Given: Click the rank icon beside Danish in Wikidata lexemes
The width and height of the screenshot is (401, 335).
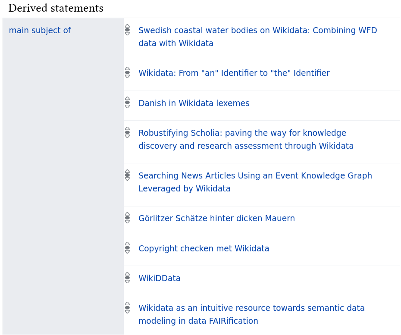Looking at the screenshot, I should (127, 103).
